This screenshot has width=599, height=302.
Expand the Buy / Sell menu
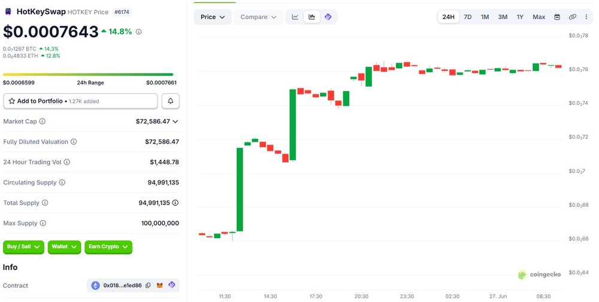click(23, 247)
